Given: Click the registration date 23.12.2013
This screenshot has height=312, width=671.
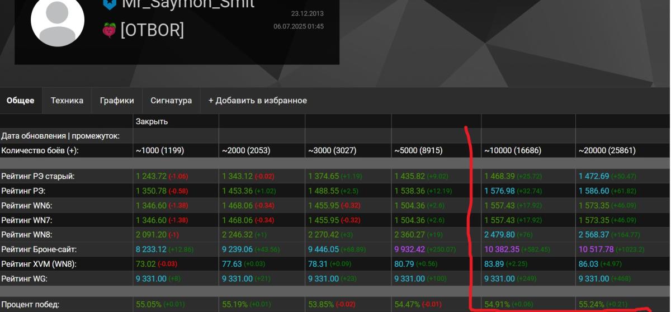Looking at the screenshot, I should pos(307,13).
